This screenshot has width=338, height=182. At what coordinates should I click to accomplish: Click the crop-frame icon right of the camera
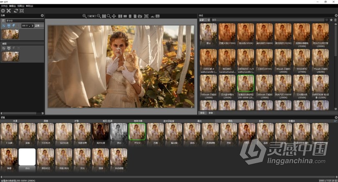(x=146, y=16)
